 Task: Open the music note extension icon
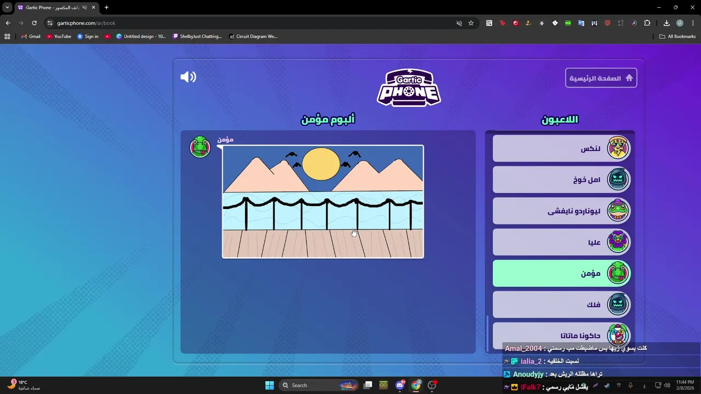pos(634,23)
